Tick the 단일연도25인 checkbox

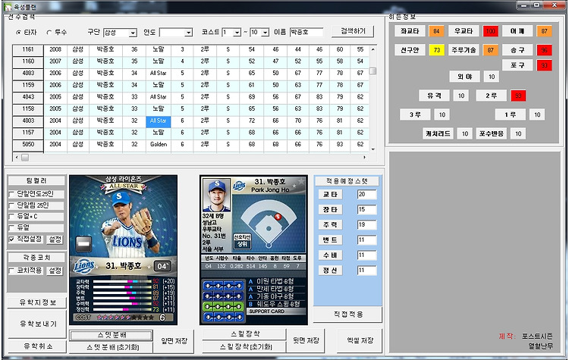click(x=11, y=194)
